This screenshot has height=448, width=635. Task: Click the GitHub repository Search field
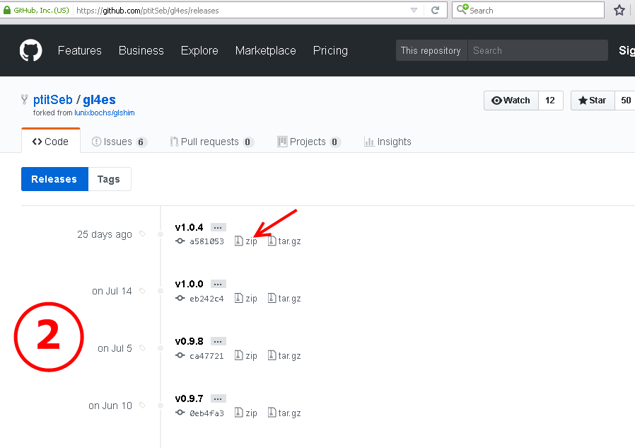pyautogui.click(x=537, y=50)
